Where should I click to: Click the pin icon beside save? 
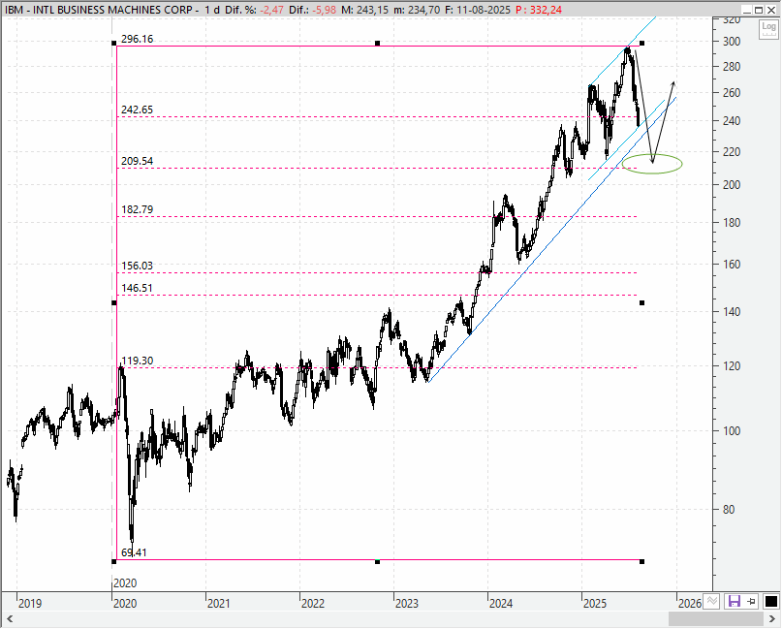752,601
